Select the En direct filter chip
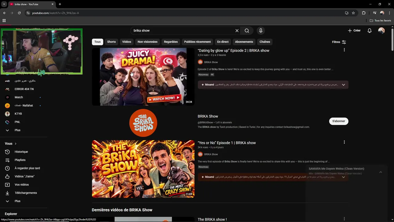This screenshot has height=222, width=394. [223, 42]
